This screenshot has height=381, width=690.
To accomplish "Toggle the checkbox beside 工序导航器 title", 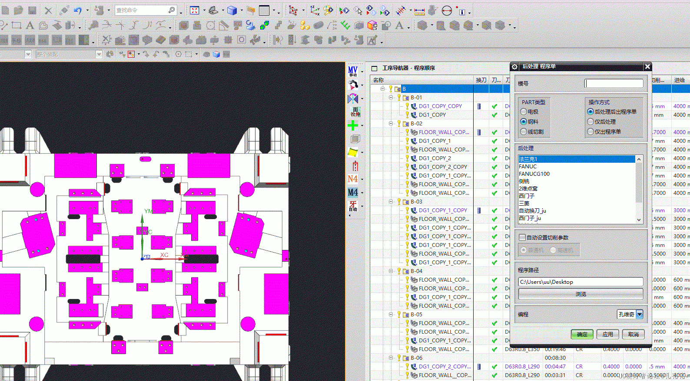I will click(x=374, y=68).
